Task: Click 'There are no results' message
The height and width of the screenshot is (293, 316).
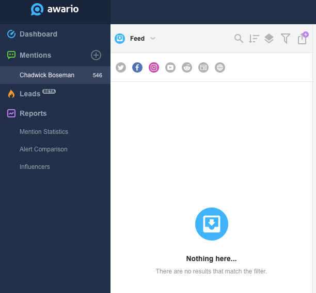Action: pyautogui.click(x=211, y=271)
